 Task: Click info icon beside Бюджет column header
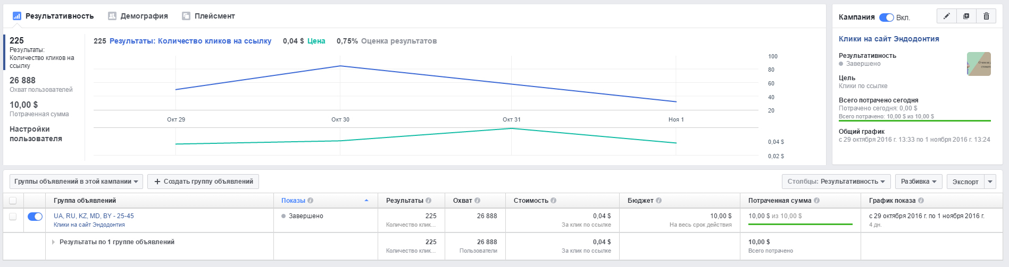(x=659, y=201)
